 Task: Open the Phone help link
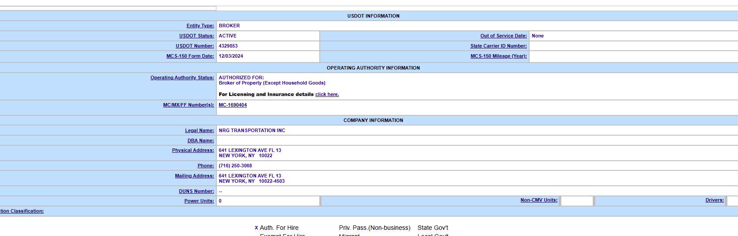pyautogui.click(x=206, y=166)
